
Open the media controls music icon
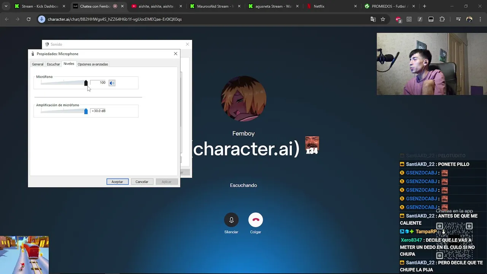click(458, 19)
